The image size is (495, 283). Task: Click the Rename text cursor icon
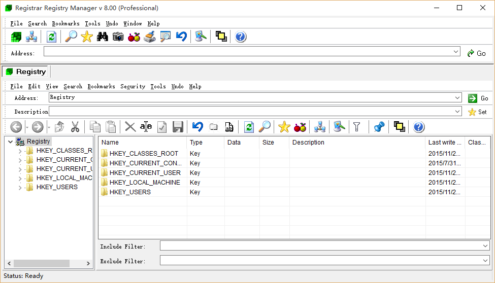point(146,127)
